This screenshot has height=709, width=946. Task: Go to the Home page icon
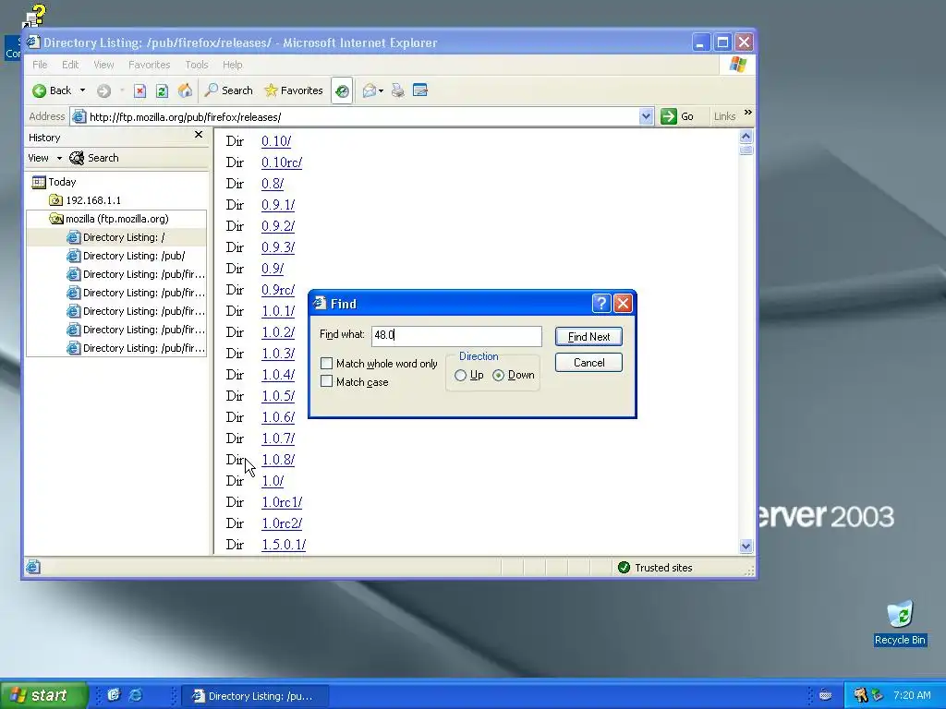point(185,90)
